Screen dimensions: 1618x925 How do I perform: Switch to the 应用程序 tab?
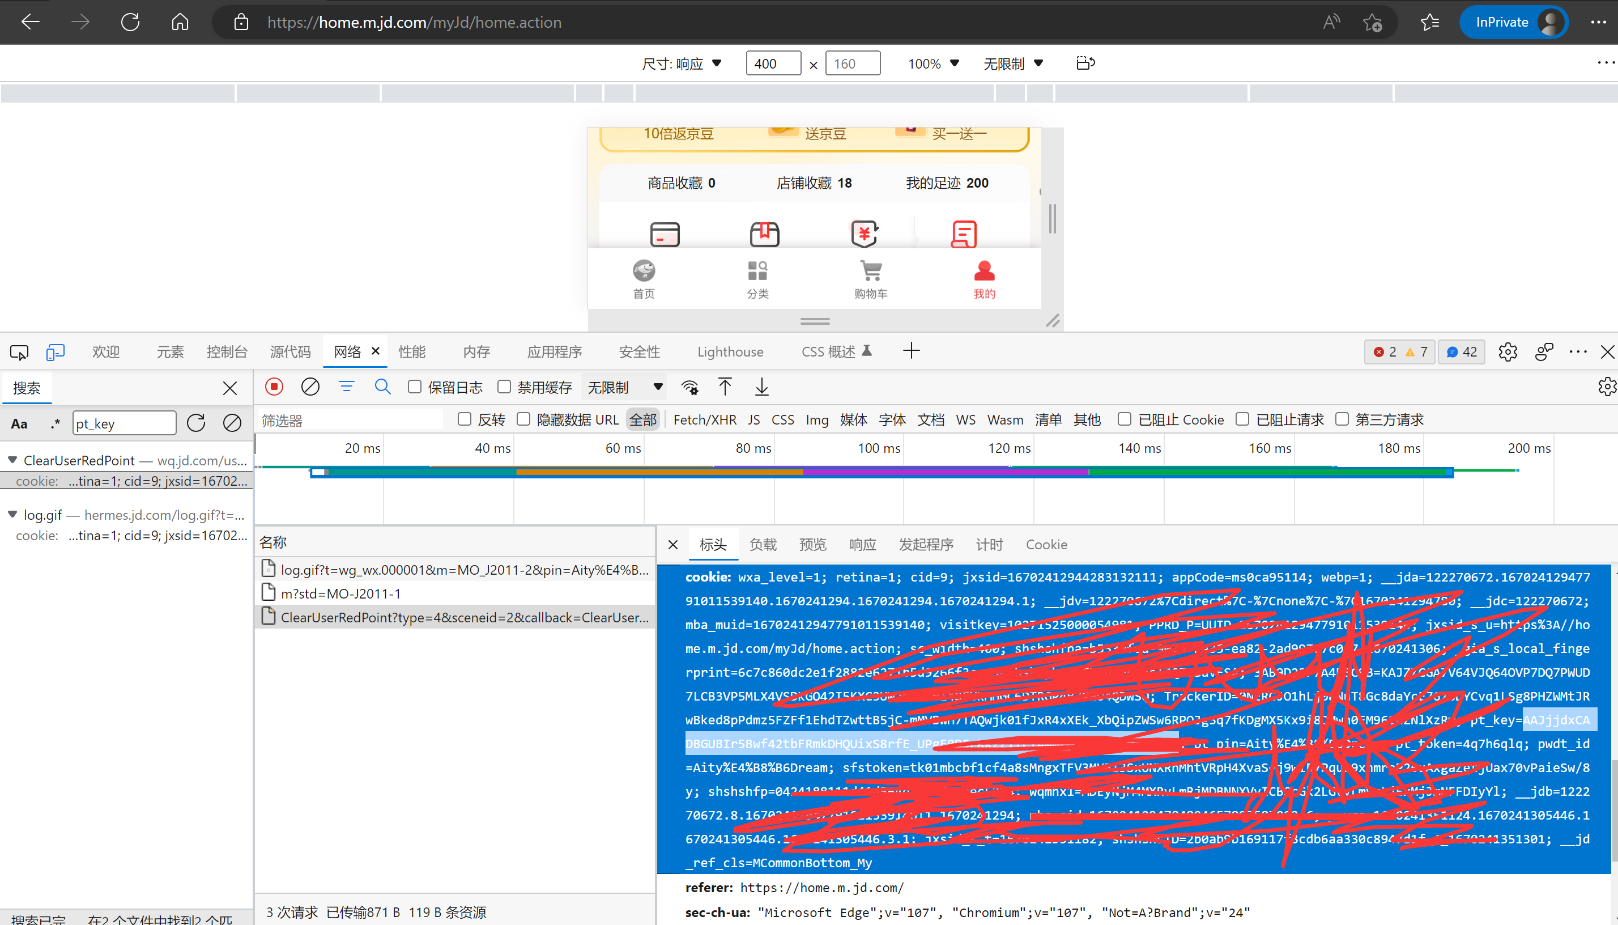[555, 352]
